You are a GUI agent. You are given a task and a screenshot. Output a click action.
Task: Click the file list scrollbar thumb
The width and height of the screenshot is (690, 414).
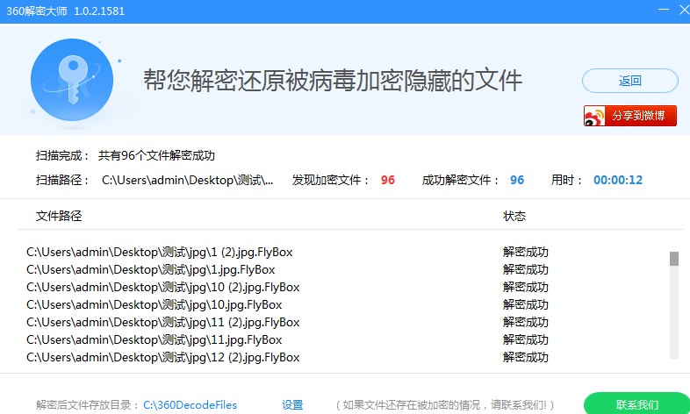click(x=674, y=258)
